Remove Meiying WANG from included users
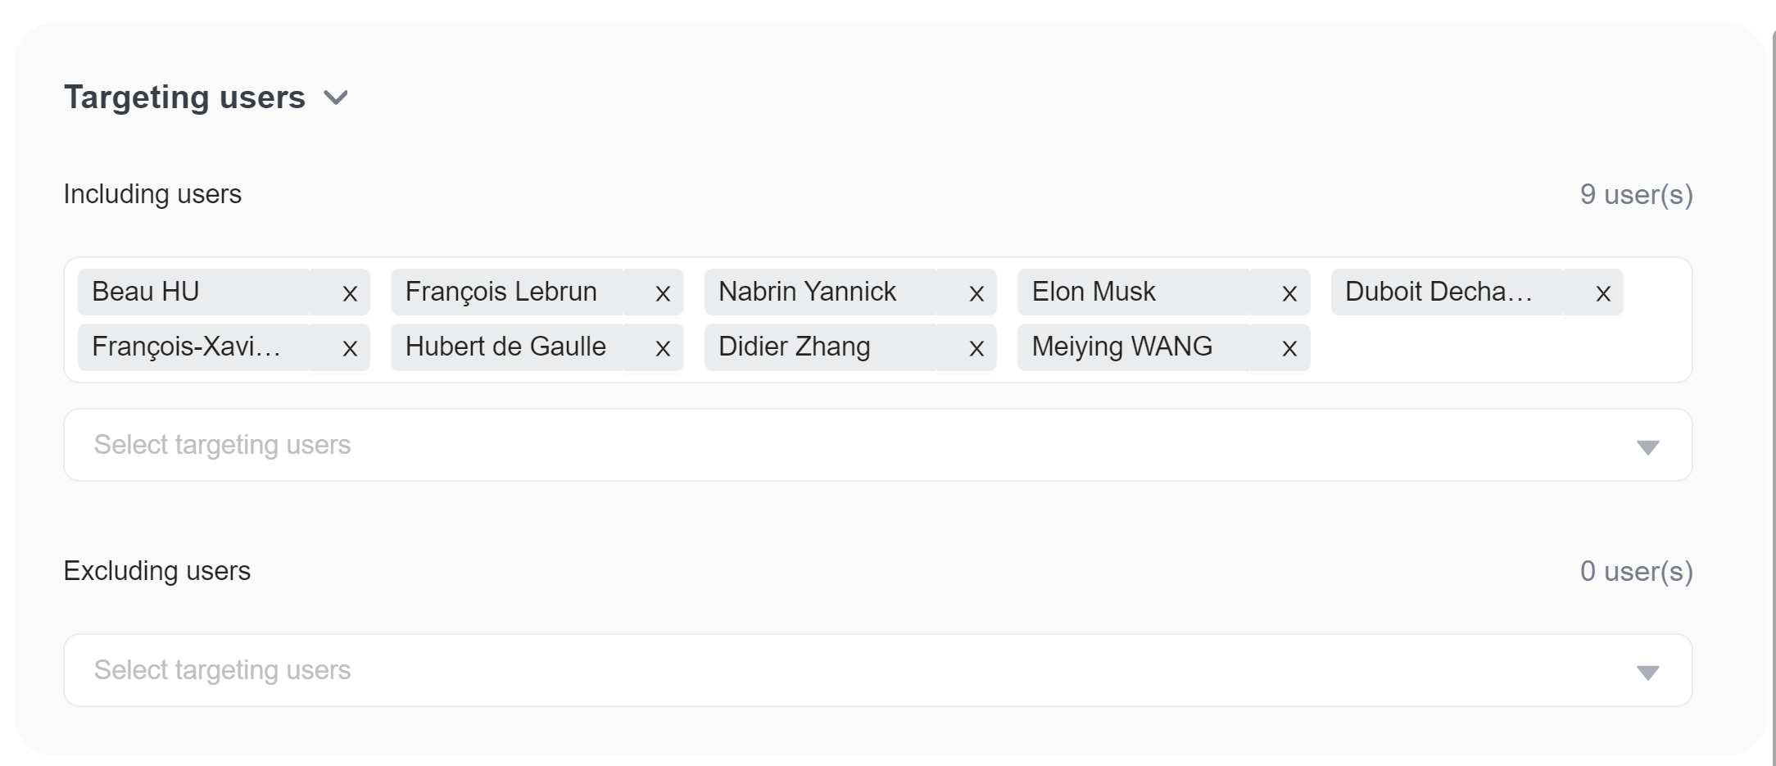 tap(1289, 348)
